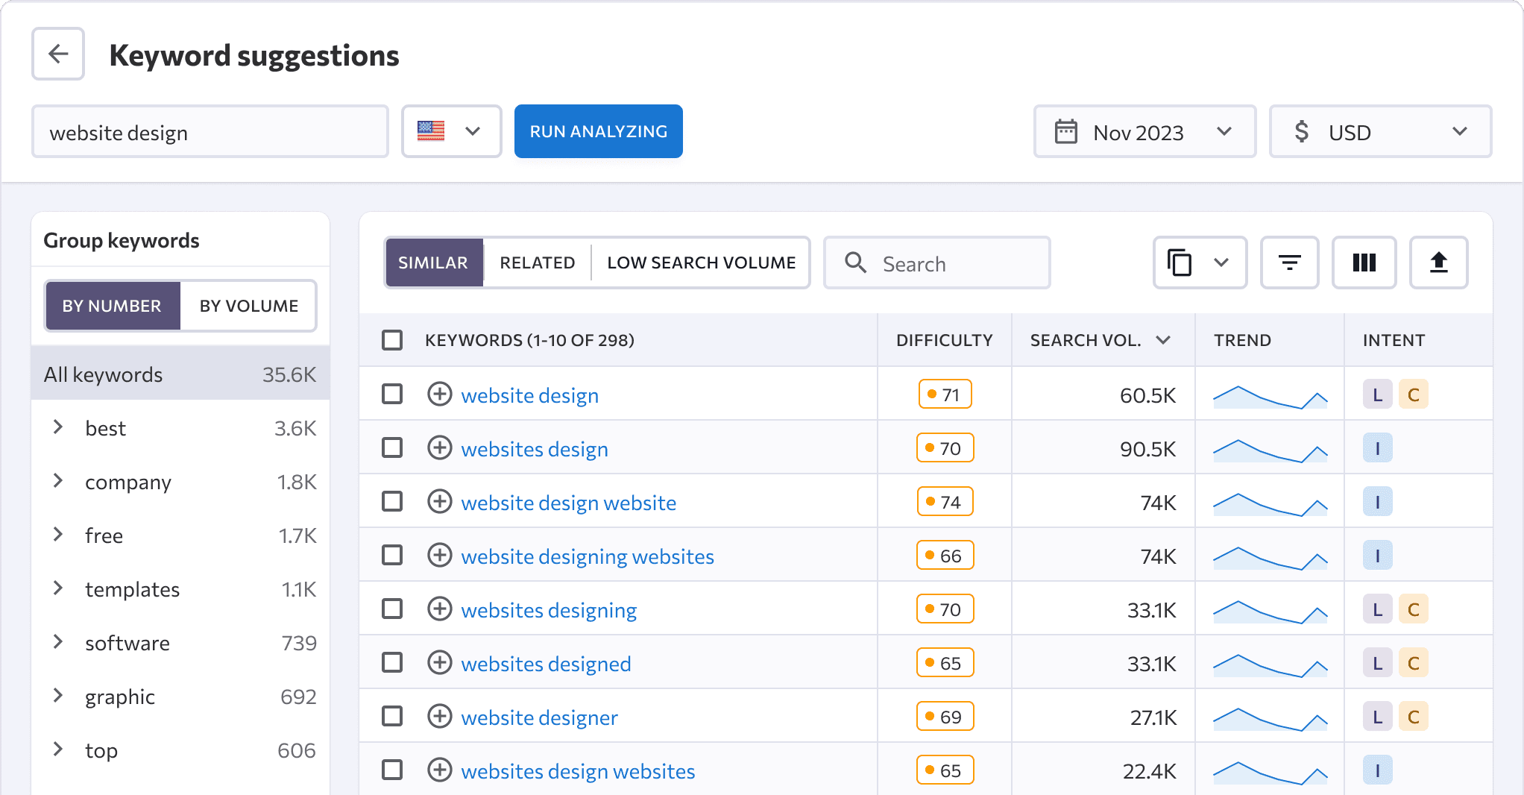Open the columns settings icon
1524x795 pixels.
point(1364,263)
